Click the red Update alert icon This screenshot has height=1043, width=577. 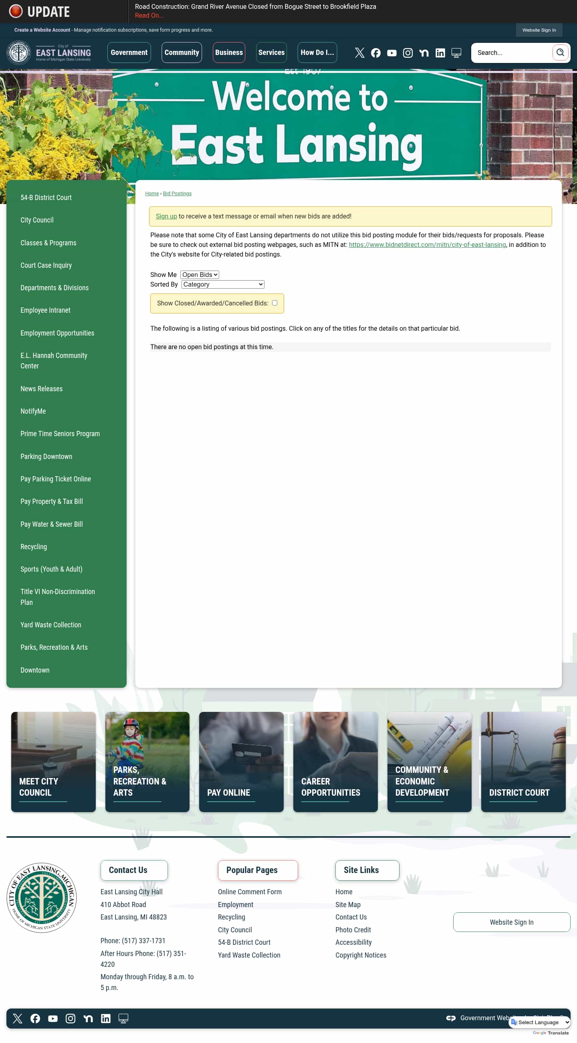(x=16, y=11)
